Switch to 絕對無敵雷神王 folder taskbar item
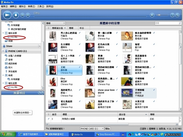 pos(56,134)
